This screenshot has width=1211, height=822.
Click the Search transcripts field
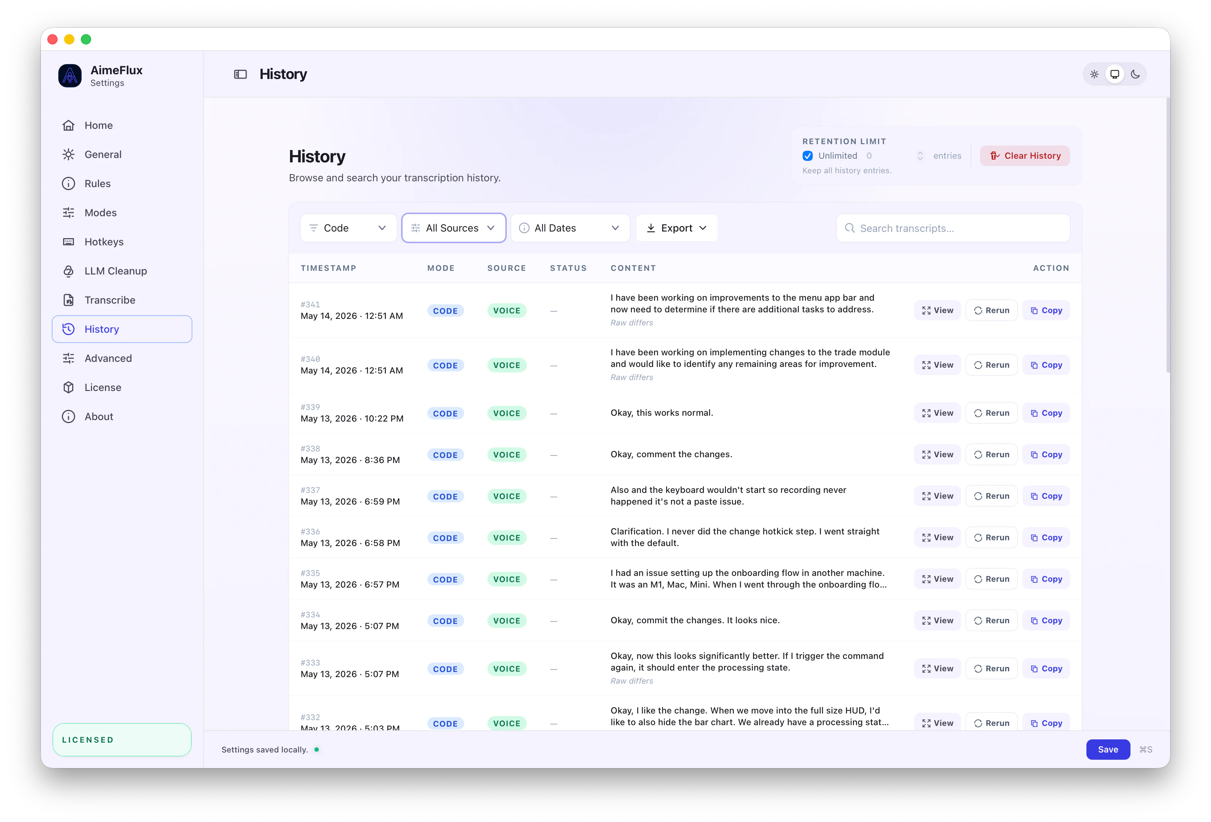pos(953,228)
